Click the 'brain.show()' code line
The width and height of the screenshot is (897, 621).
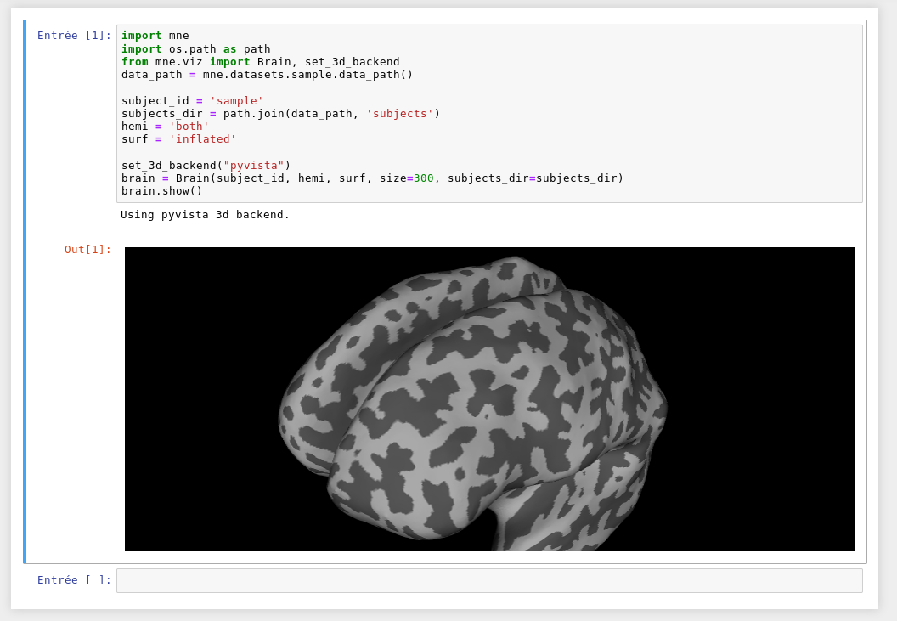pyautogui.click(x=162, y=191)
